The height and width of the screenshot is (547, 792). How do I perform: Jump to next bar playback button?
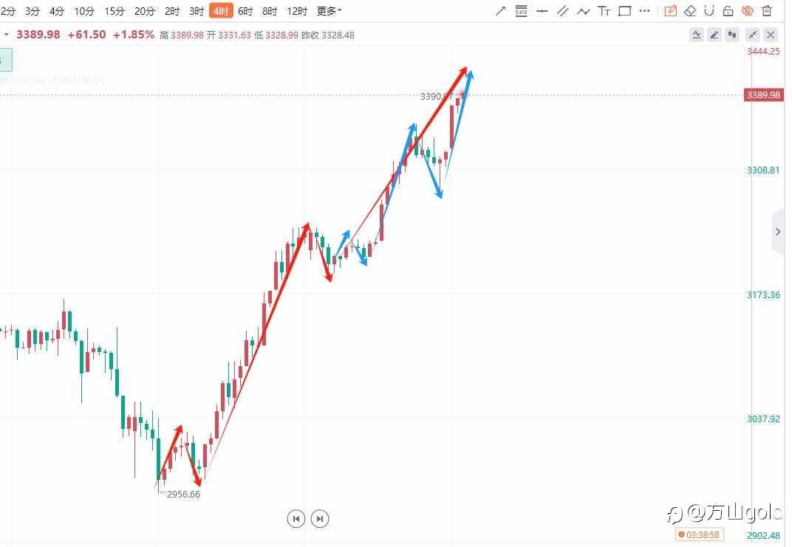[x=320, y=519]
